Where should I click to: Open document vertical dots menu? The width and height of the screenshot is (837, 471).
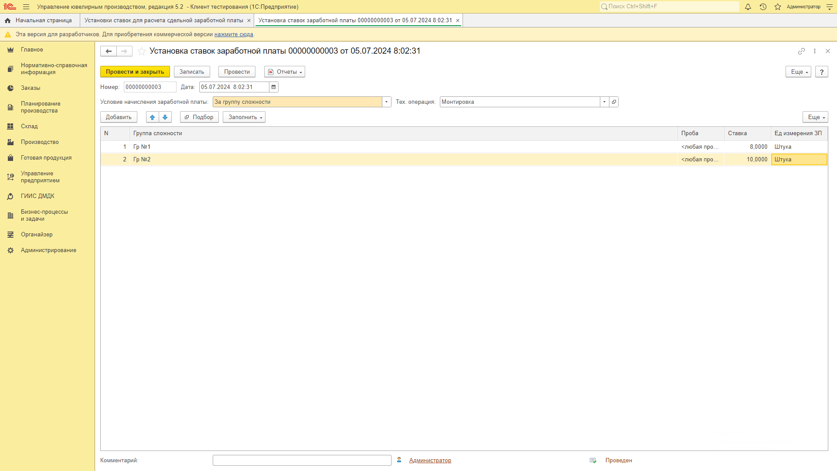pyautogui.click(x=815, y=51)
